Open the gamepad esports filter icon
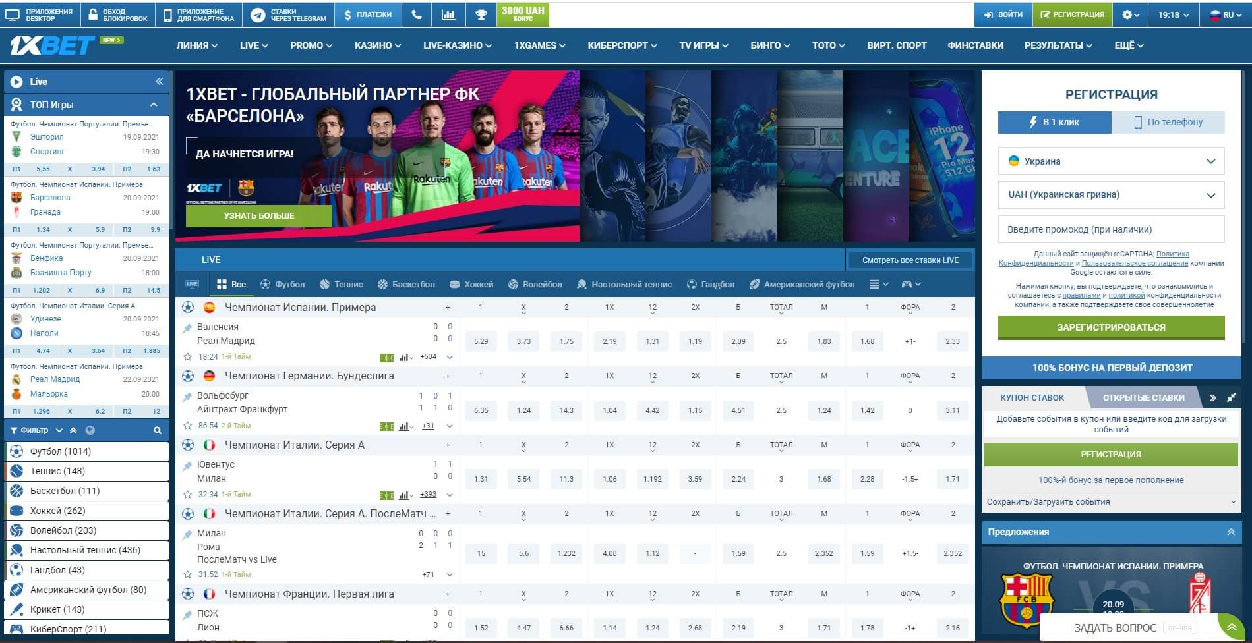 911,284
